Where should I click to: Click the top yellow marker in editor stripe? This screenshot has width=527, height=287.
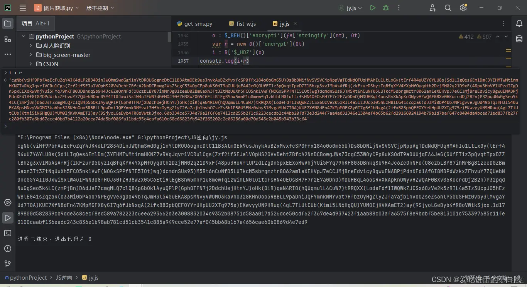pyautogui.click(x=508, y=50)
